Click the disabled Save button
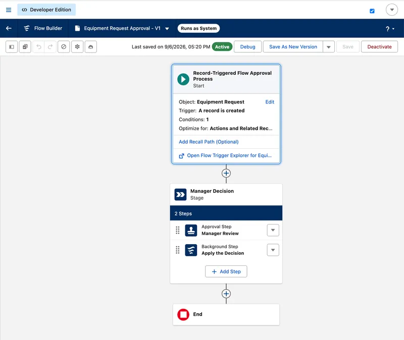The width and height of the screenshot is (404, 340). (x=348, y=47)
